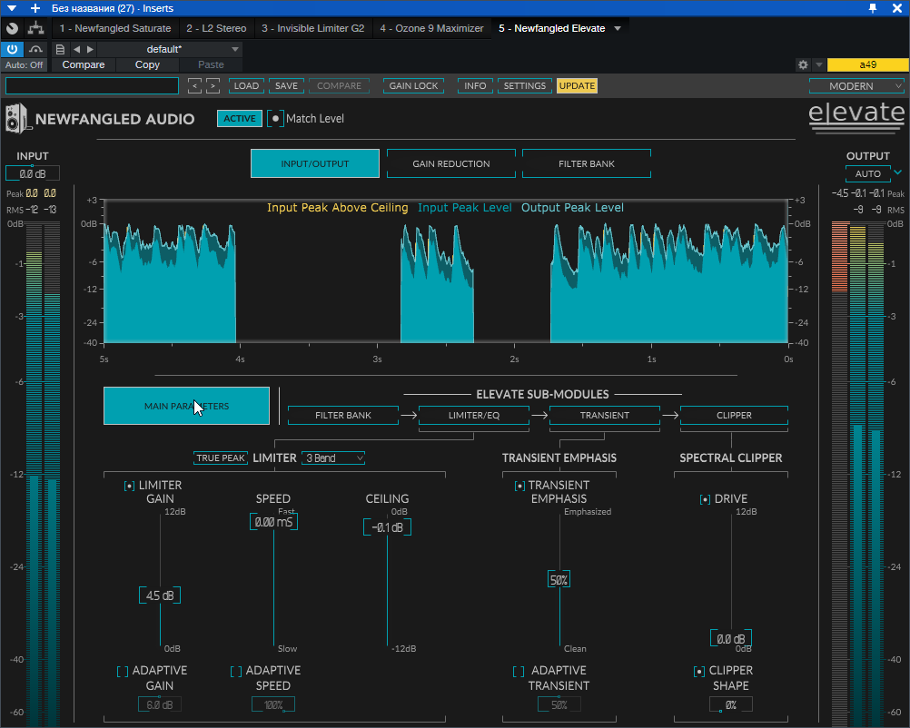This screenshot has width=910, height=728.
Task: Select 5 - Newfangled Elevate tab
Action: coord(551,28)
